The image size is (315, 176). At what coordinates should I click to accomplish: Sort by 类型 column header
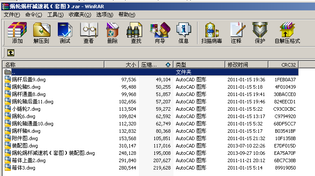tap(199, 64)
